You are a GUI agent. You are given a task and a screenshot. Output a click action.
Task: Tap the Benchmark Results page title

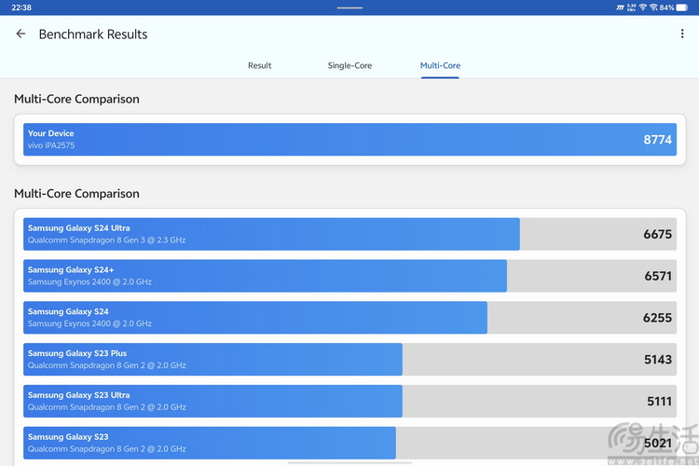coord(93,34)
